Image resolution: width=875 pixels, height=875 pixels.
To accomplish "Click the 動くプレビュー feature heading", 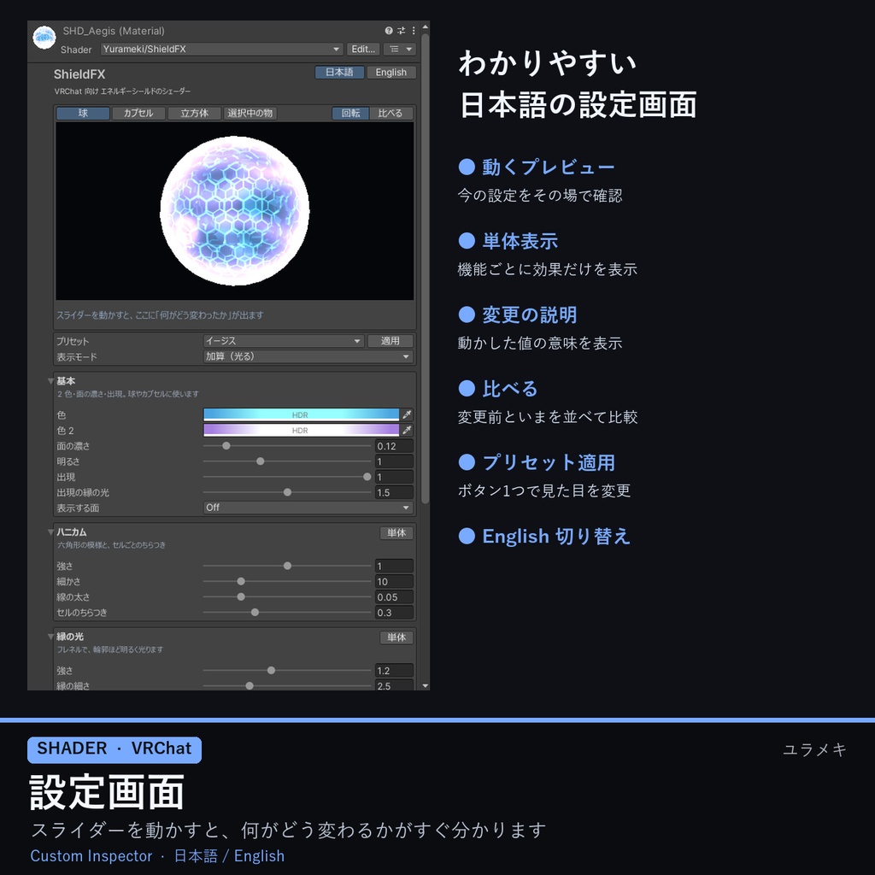I will 548,167.
